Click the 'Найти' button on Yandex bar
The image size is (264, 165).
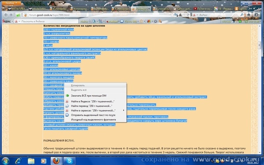(84, 22)
